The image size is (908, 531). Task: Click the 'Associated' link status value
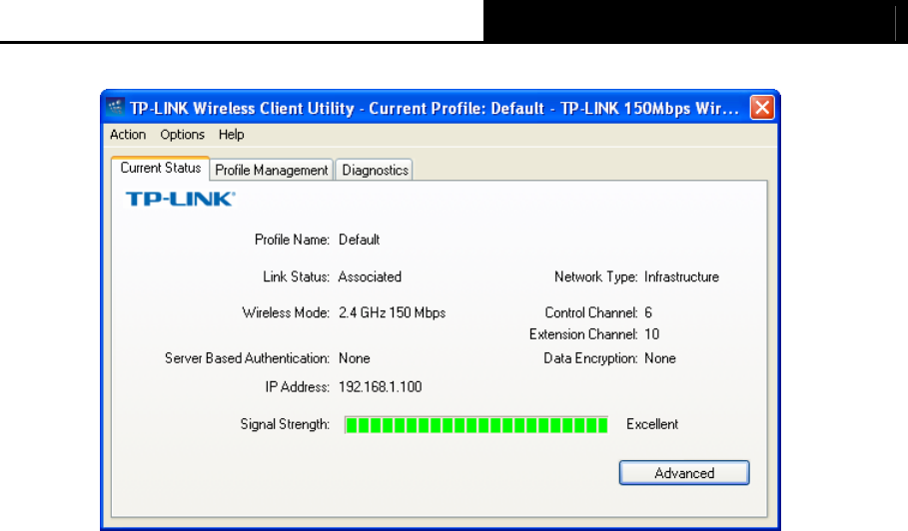[370, 277]
